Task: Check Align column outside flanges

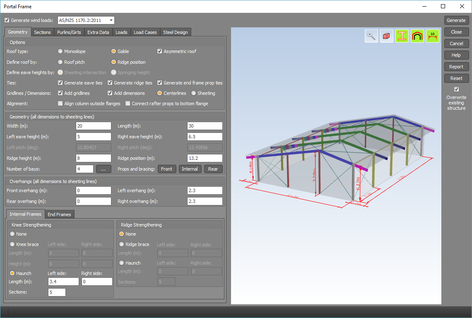Action: tap(60, 104)
